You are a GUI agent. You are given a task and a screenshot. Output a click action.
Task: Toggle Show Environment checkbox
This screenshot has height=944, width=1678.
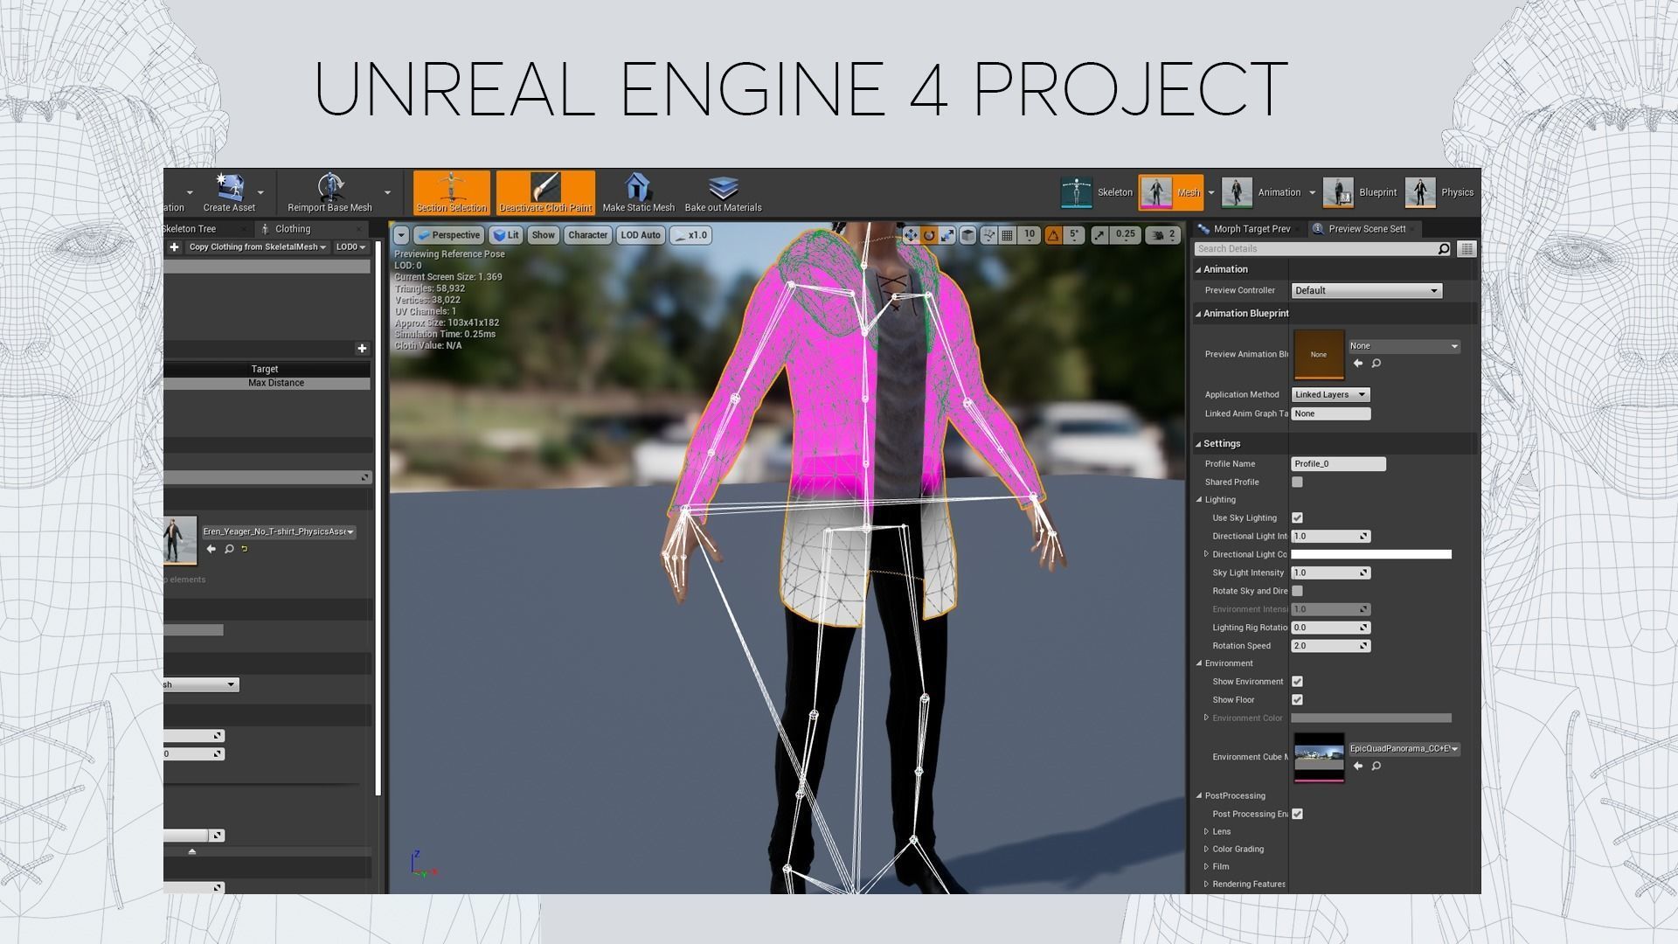[1298, 682]
